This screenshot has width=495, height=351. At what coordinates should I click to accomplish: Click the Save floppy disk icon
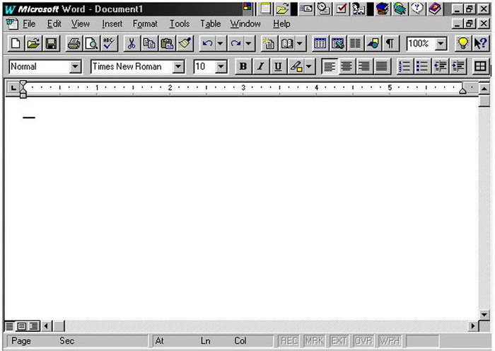pyautogui.click(x=51, y=44)
